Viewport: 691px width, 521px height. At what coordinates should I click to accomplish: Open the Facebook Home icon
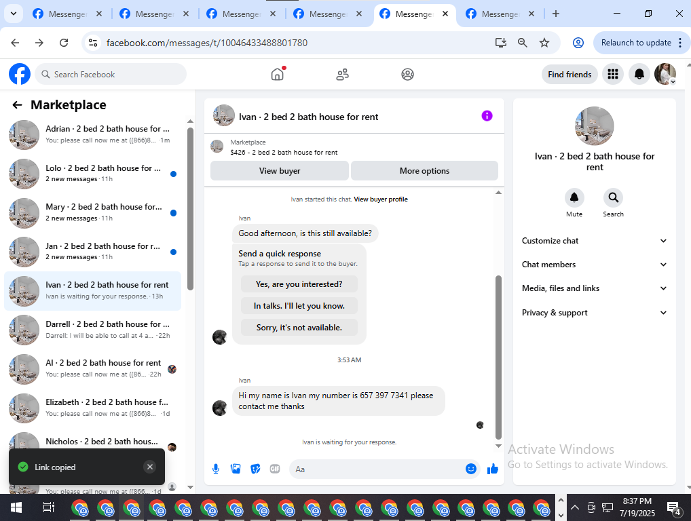(x=277, y=74)
